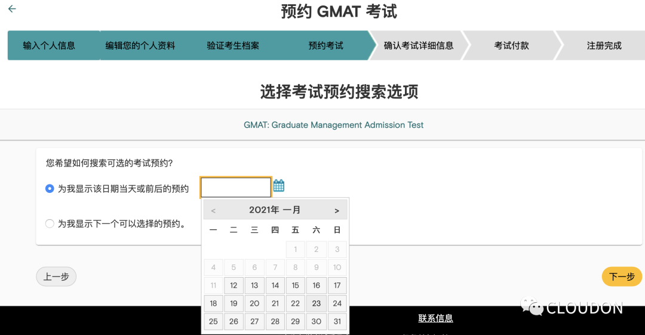The image size is (645, 335).
Task: Pick January 14 in the calendar
Action: point(275,285)
